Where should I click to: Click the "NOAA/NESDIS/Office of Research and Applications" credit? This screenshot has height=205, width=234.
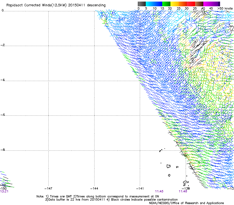pyautogui.click(x=186, y=203)
